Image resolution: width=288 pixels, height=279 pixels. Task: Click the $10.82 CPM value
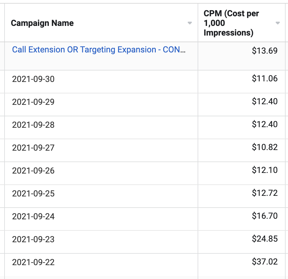[x=265, y=147]
